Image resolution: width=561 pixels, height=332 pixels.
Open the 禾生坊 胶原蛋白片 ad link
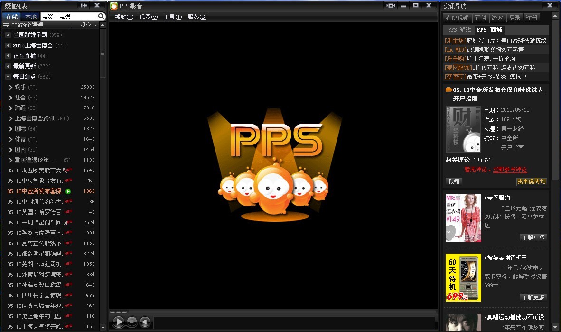tap(496, 41)
